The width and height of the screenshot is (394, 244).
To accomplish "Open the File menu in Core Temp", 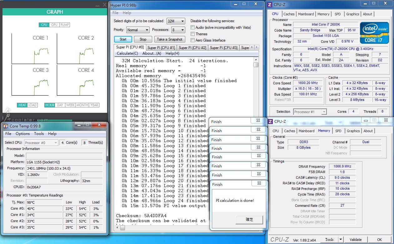I will click(8, 133).
